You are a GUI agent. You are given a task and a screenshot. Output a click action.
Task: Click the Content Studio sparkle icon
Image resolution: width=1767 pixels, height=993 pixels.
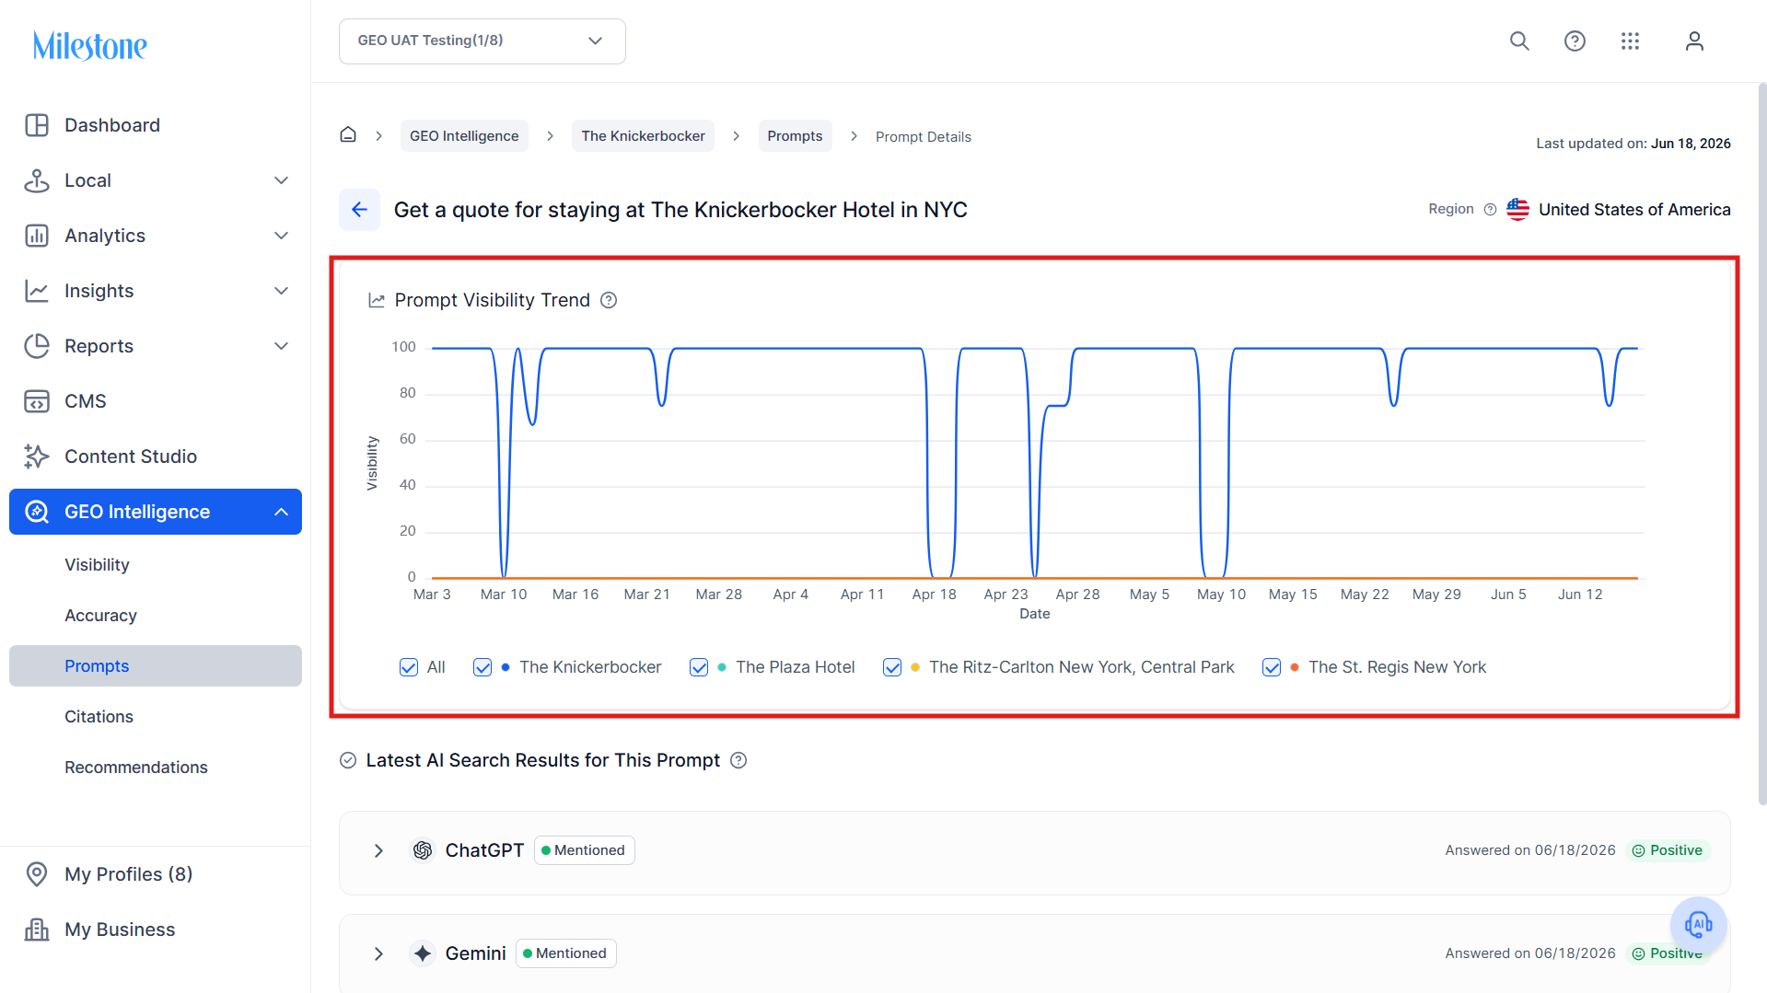pos(37,456)
